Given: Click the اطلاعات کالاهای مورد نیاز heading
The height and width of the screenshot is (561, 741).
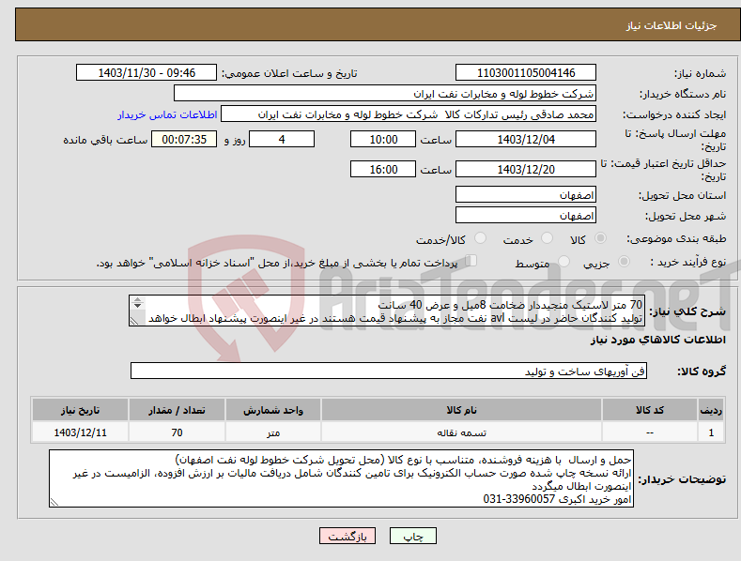Looking at the screenshot, I should pos(657,340).
